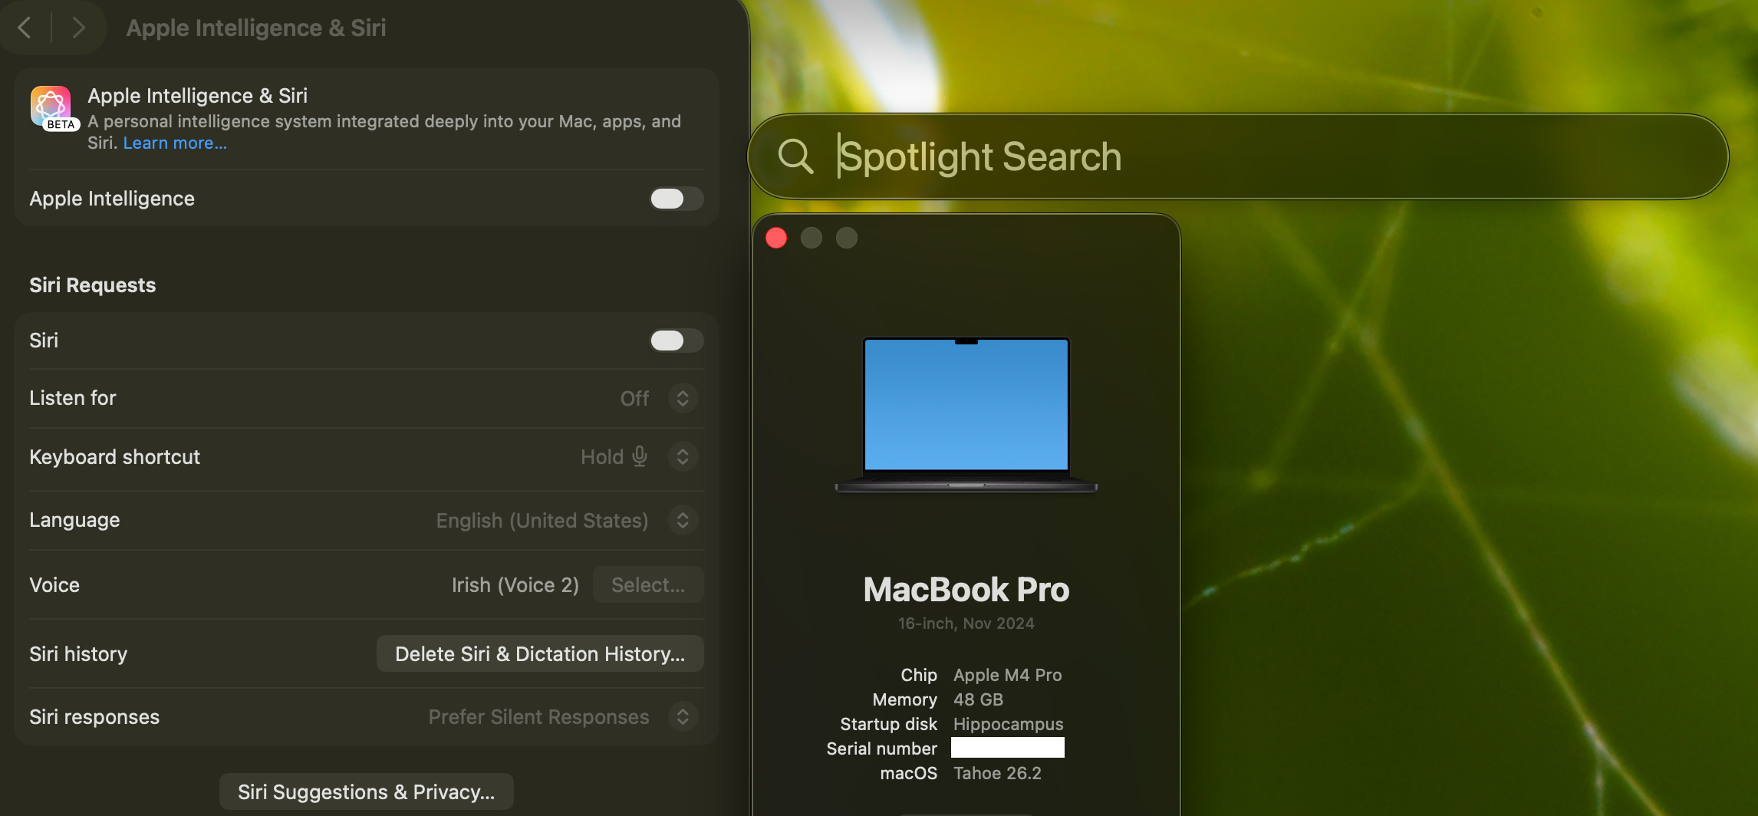Click the Hippocampus startup disk value
1758x816 pixels.
pos(1009,724)
